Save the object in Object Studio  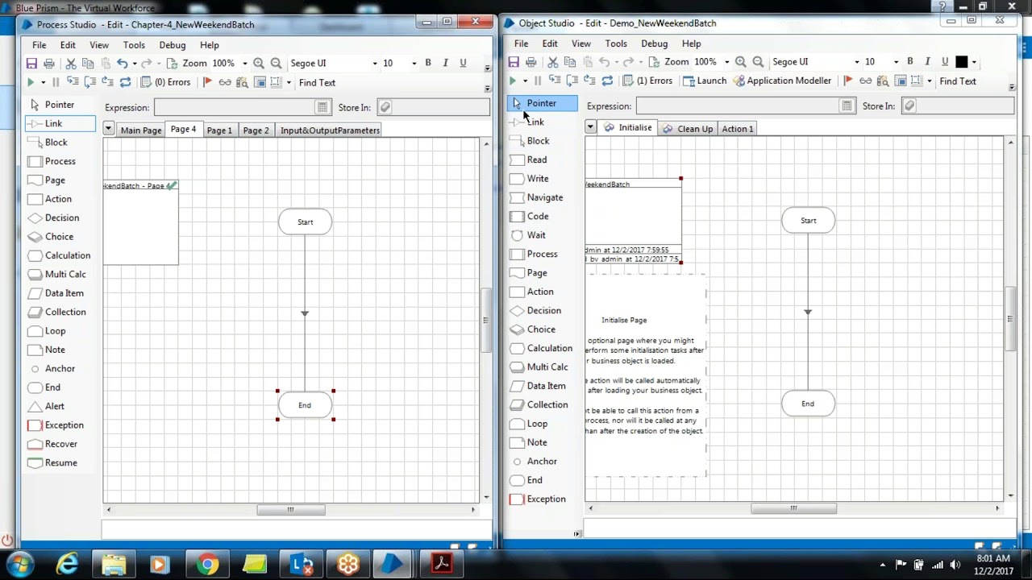click(x=514, y=61)
